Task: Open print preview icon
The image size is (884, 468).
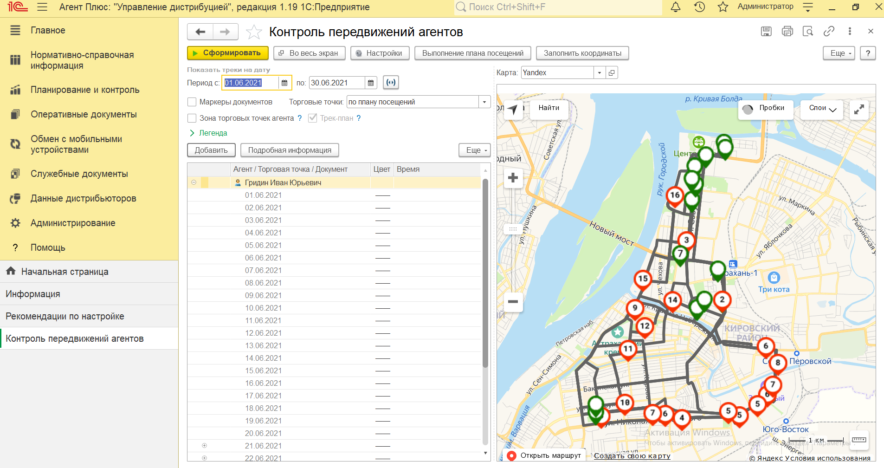Action: tap(808, 31)
